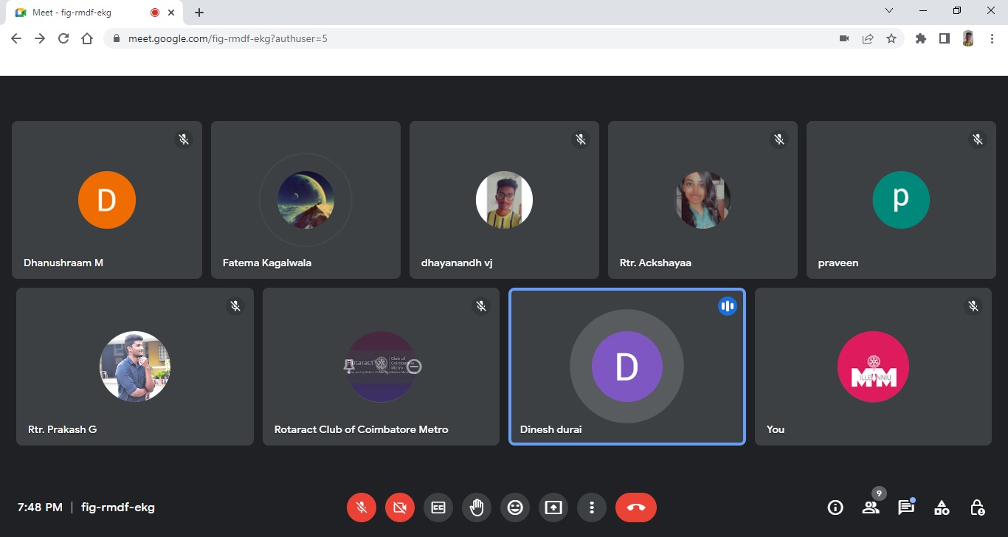Remove Rotaract Club tile using minus icon
The width and height of the screenshot is (1008, 537).
click(415, 367)
